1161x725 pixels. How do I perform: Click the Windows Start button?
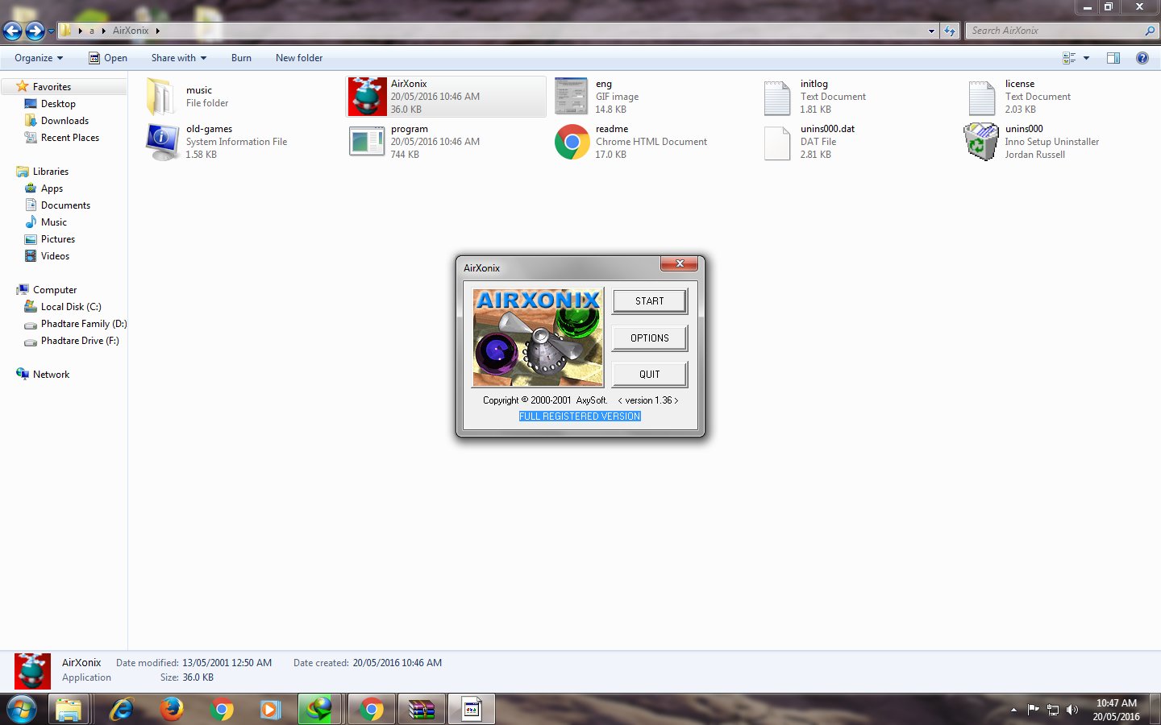[x=21, y=710]
